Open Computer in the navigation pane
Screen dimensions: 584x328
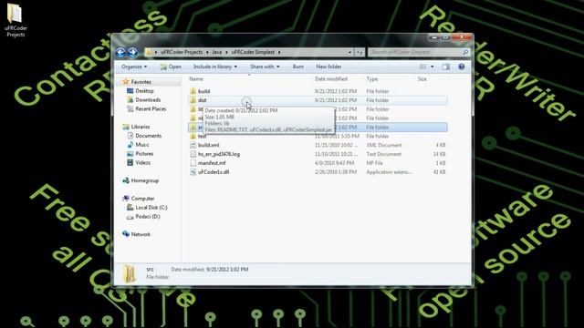click(142, 199)
